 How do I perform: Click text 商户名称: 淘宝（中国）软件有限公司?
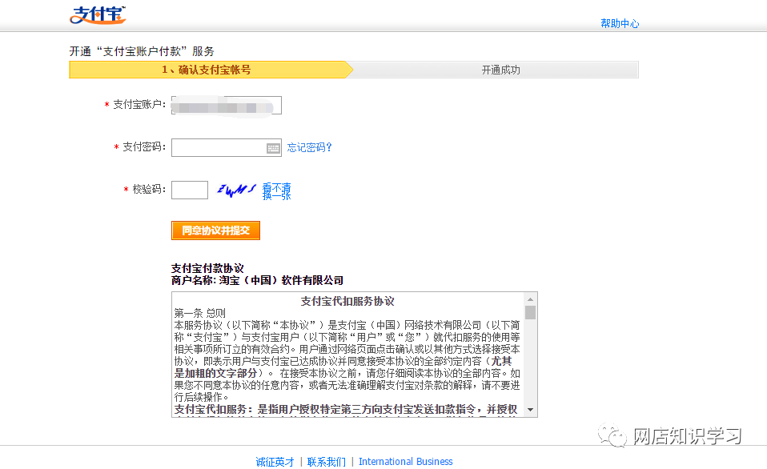click(x=257, y=280)
